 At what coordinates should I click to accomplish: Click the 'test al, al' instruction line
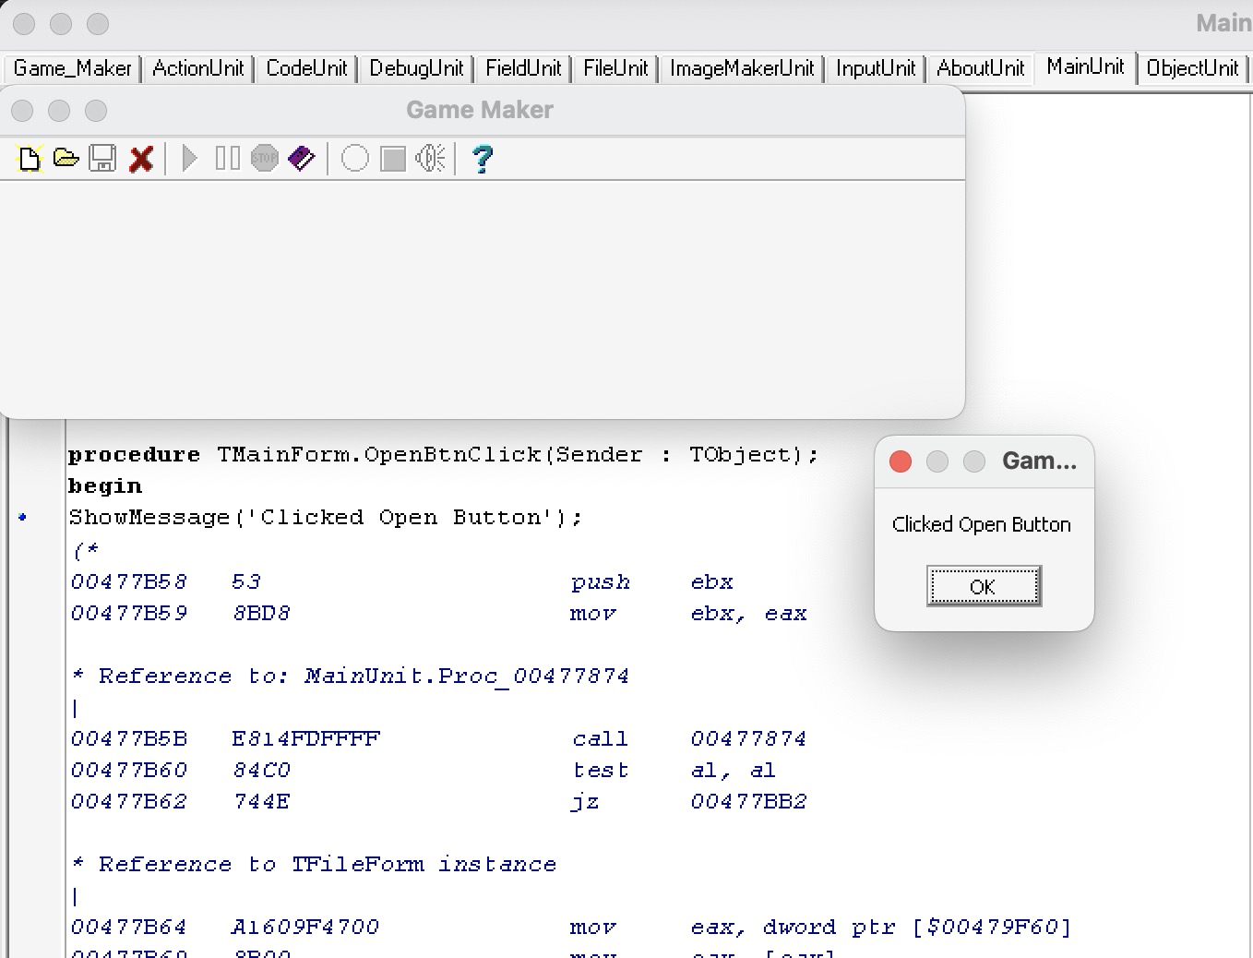pos(424,771)
